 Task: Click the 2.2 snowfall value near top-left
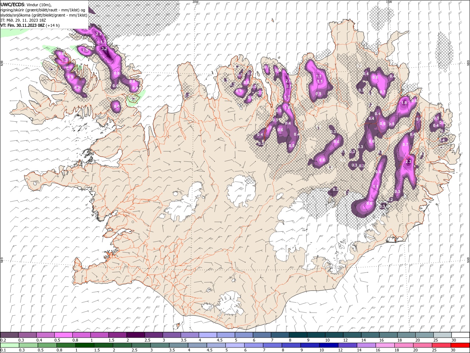98,34
